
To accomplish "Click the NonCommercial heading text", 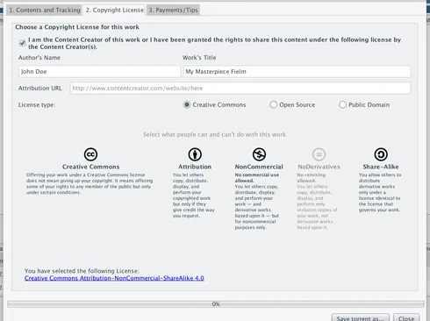I will point(259,167).
